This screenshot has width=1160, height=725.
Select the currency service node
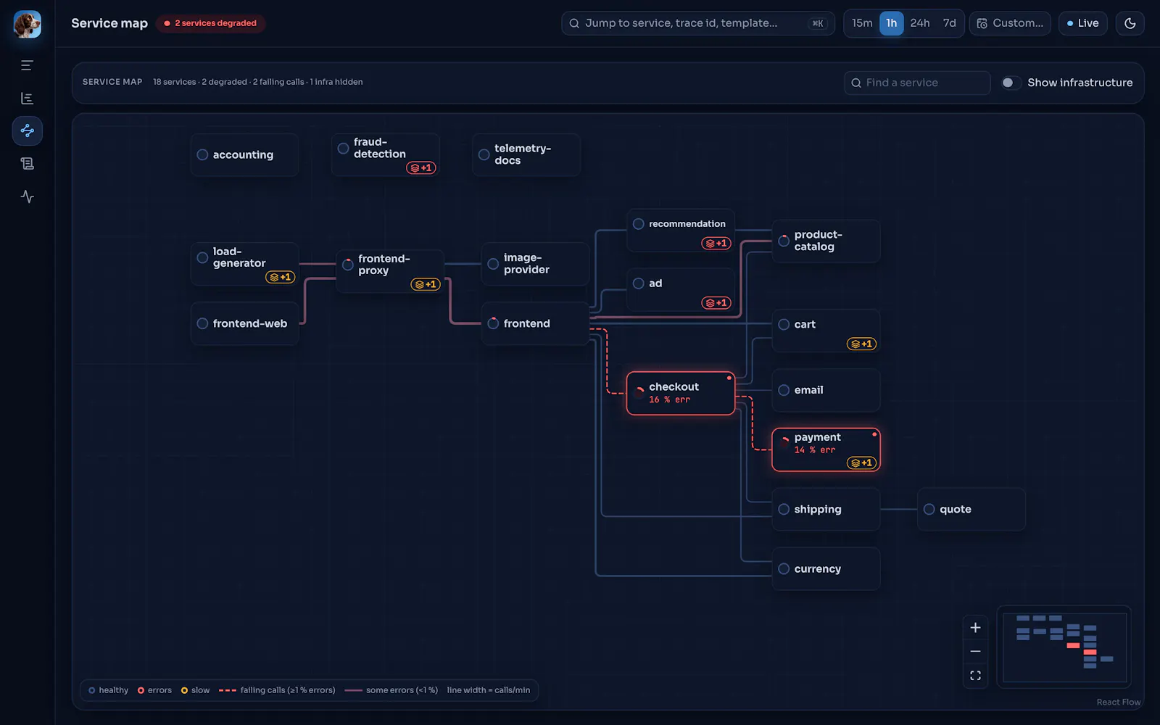(826, 568)
